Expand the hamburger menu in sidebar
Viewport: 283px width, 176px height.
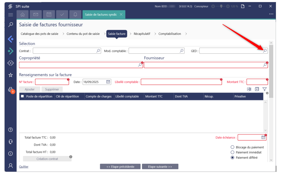11,15
